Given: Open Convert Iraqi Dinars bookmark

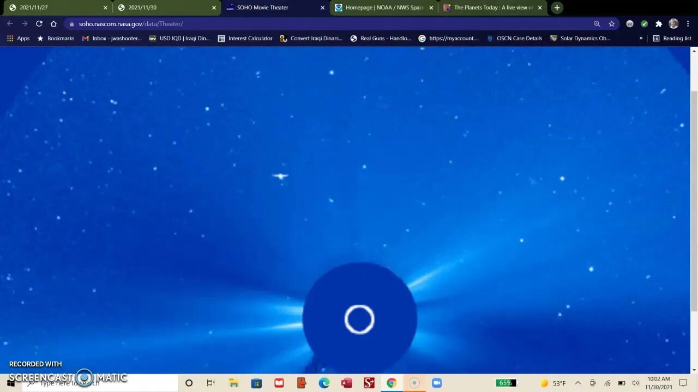Looking at the screenshot, I should point(311,39).
